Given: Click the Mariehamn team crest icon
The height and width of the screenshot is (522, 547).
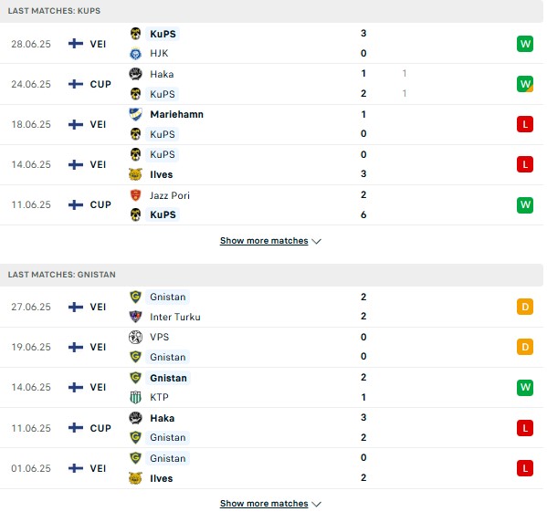Looking at the screenshot, I should pyautogui.click(x=135, y=114).
